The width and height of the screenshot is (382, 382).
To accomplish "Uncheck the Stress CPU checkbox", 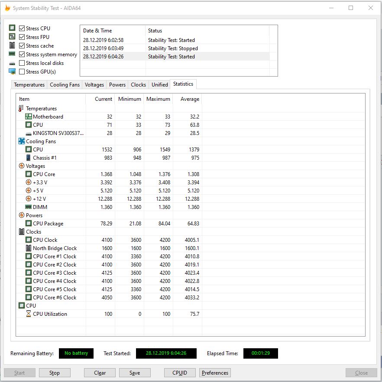I will click(22, 28).
